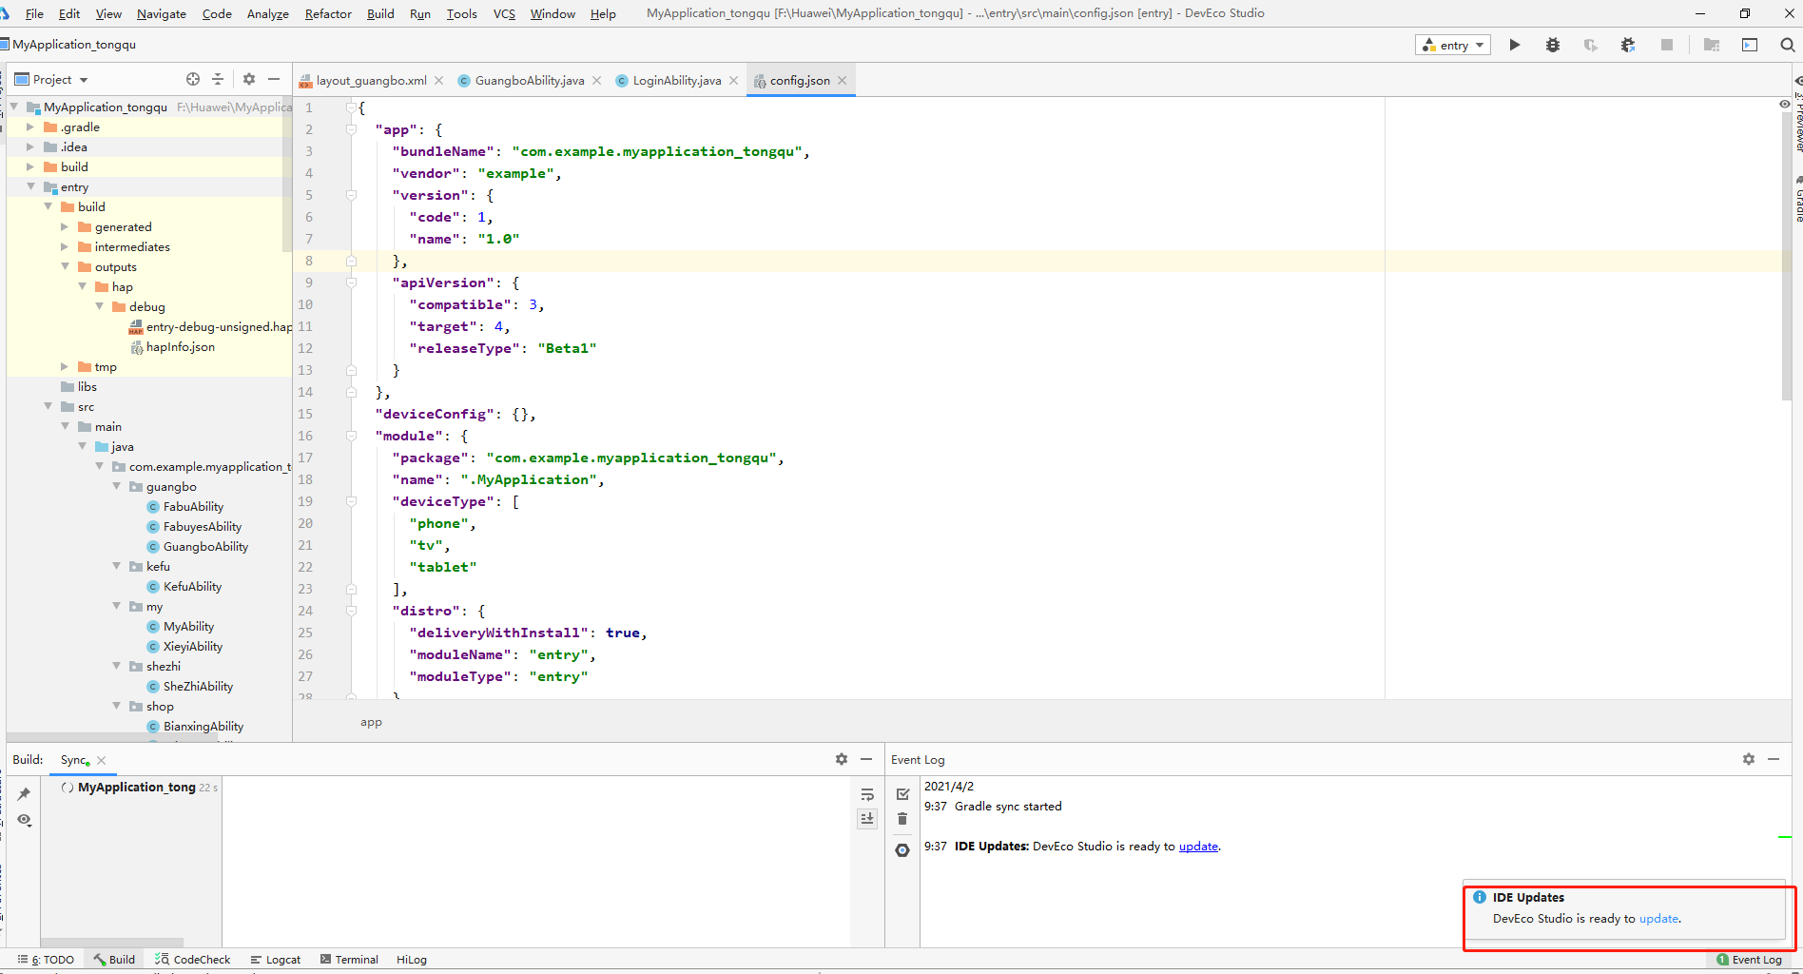This screenshot has height=974, width=1803.
Task: Close the Sync build tab
Action: (101, 760)
